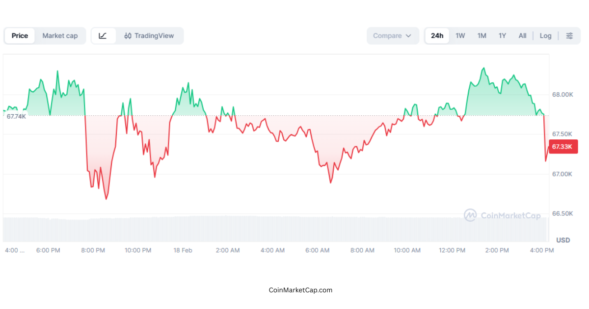Image resolution: width=589 pixels, height=309 pixels.
Task: Open CoinMarketCap.com from the caption link
Action: 300,290
